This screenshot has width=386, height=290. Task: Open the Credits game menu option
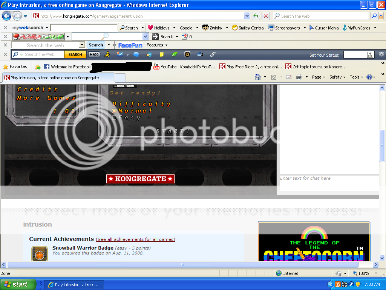(x=37, y=89)
